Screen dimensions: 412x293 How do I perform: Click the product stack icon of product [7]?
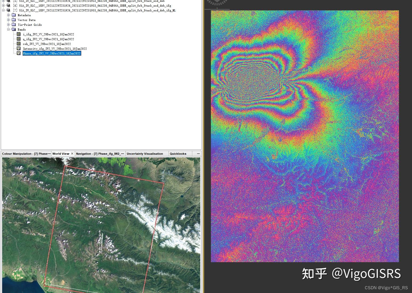(x=8, y=10)
